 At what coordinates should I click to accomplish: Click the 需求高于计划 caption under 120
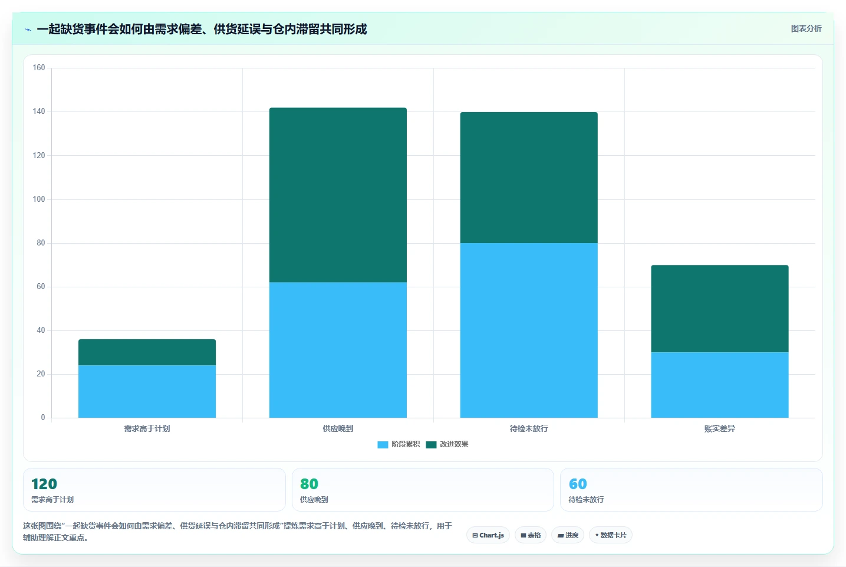[x=52, y=499]
